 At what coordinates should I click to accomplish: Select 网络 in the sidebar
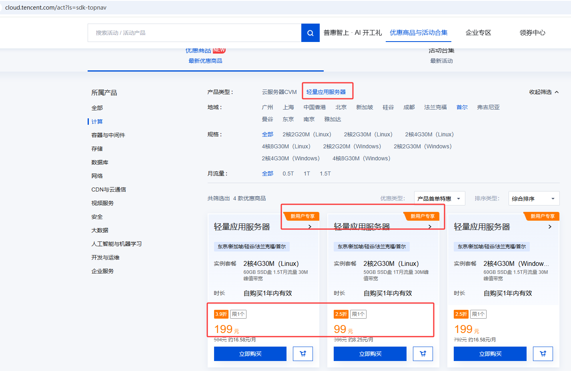coord(97,176)
